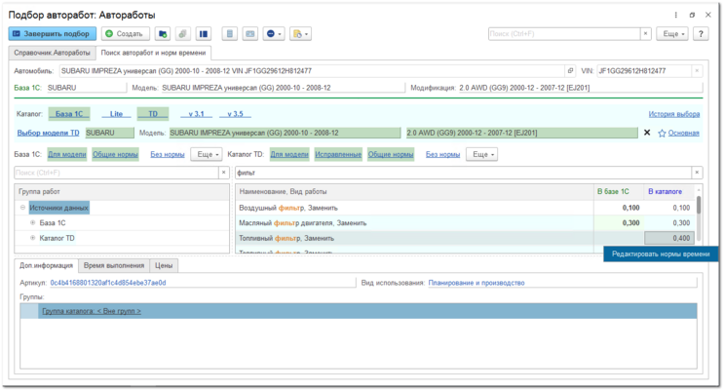
Task: Select Поиск авторабот и норм времени tab
Action: click(153, 53)
